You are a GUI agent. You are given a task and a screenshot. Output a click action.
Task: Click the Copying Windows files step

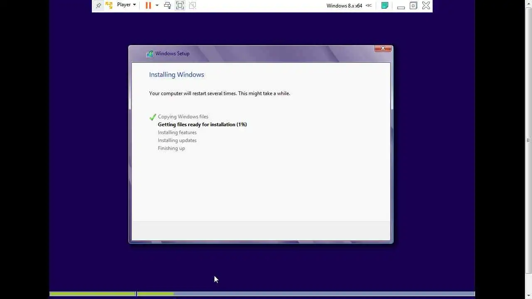(183, 117)
